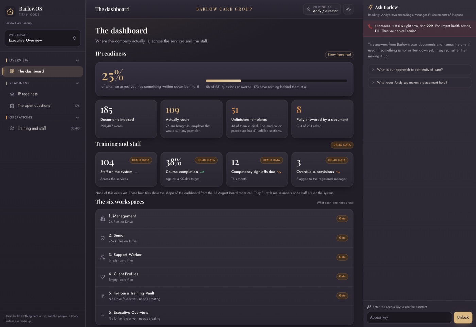Click the Gate badge on Management row

coord(342,219)
